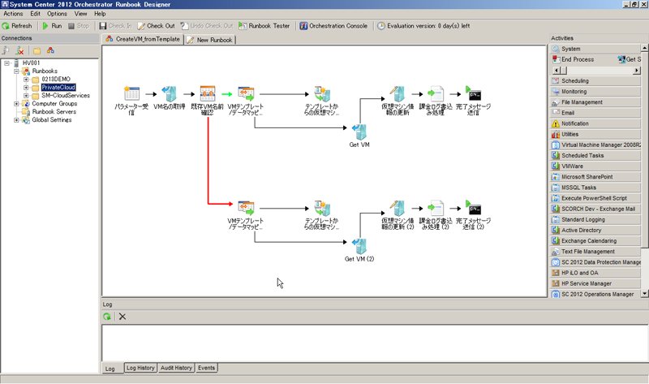Expand the Scheduling activities category

click(x=595, y=80)
